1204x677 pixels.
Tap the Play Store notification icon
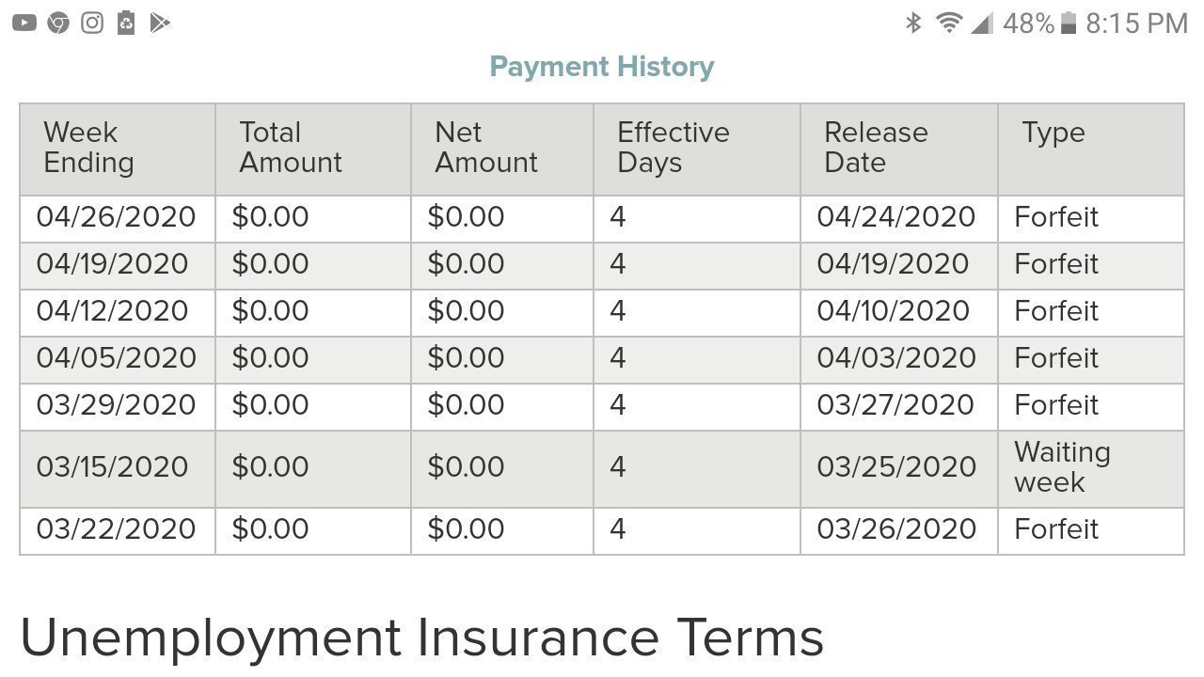160,23
